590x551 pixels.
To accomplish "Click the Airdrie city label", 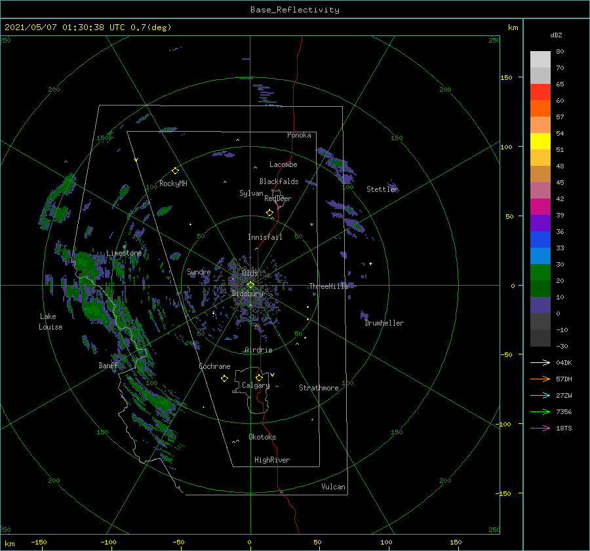I will coord(258,350).
